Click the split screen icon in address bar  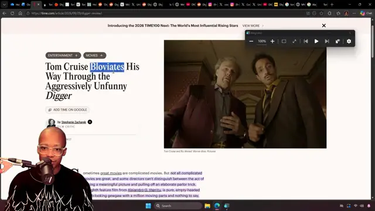point(308,13)
